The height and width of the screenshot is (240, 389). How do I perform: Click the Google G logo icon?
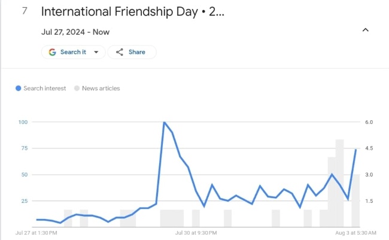[x=52, y=52]
